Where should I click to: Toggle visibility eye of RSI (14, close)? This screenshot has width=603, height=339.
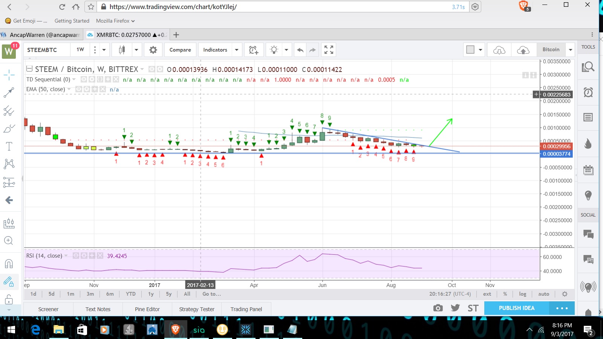(x=76, y=256)
